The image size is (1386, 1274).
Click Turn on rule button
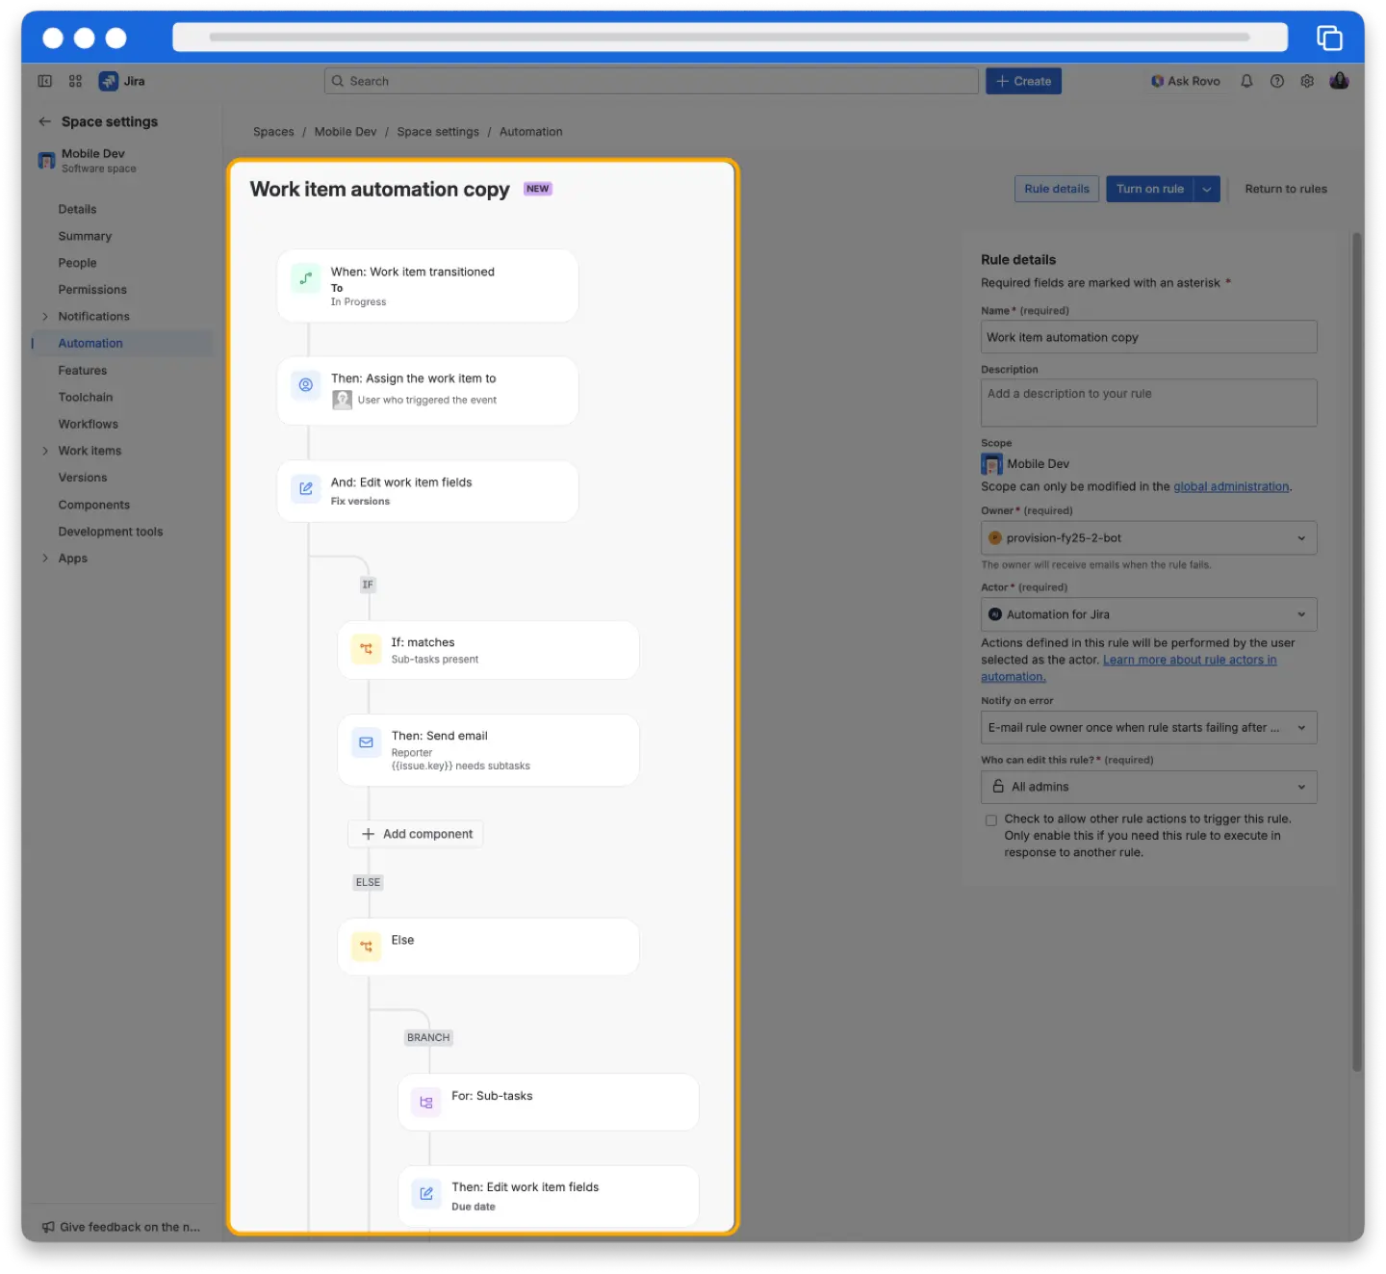1150,189
